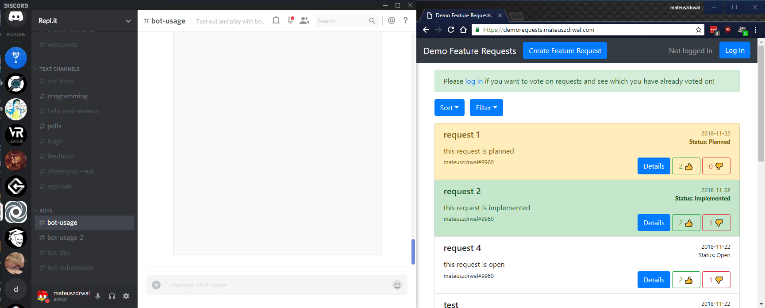765x308 pixels.
Task: Open the grey swirl logo server
Action: point(16,212)
